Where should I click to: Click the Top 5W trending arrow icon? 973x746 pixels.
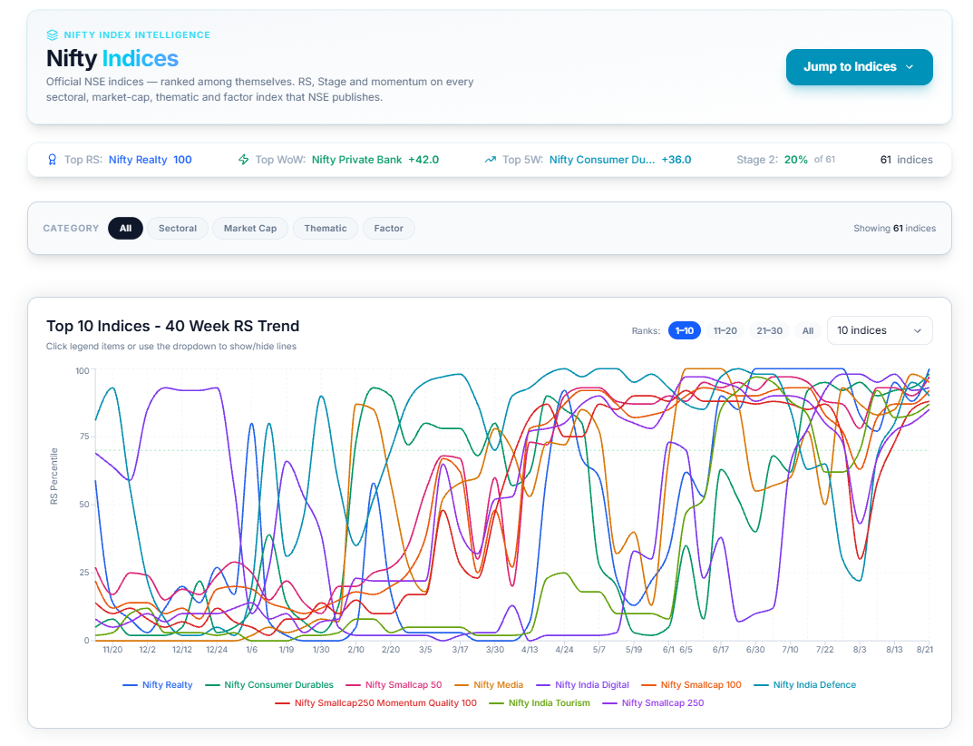point(491,160)
